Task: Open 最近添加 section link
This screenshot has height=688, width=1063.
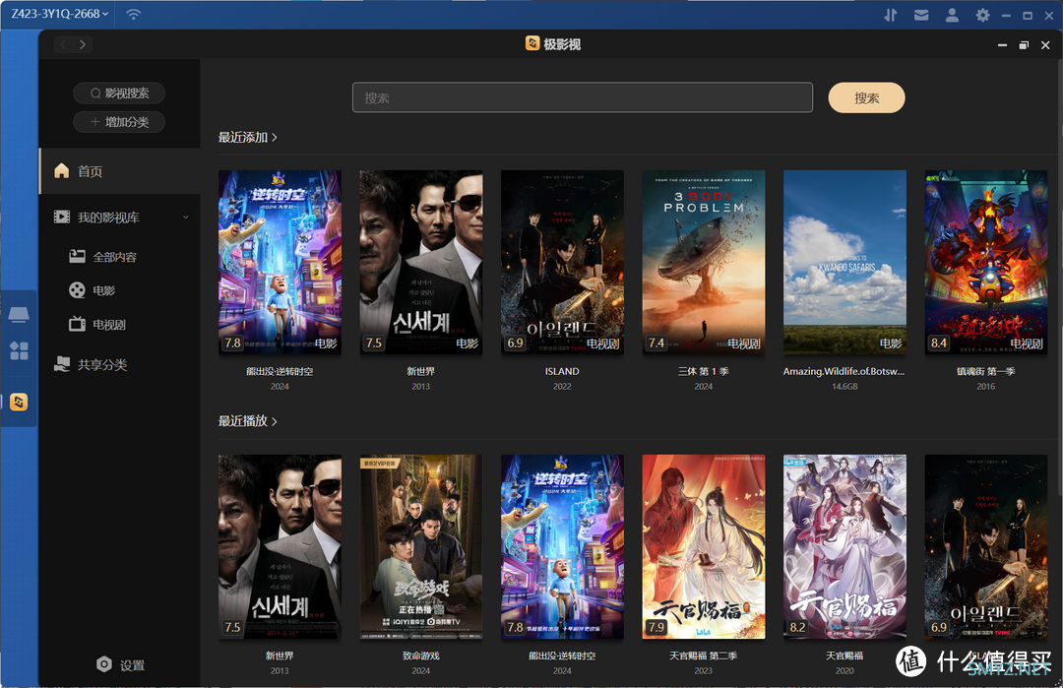Action: point(247,137)
